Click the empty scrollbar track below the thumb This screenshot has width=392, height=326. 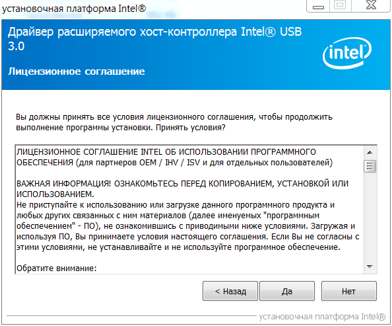[x=370, y=217]
